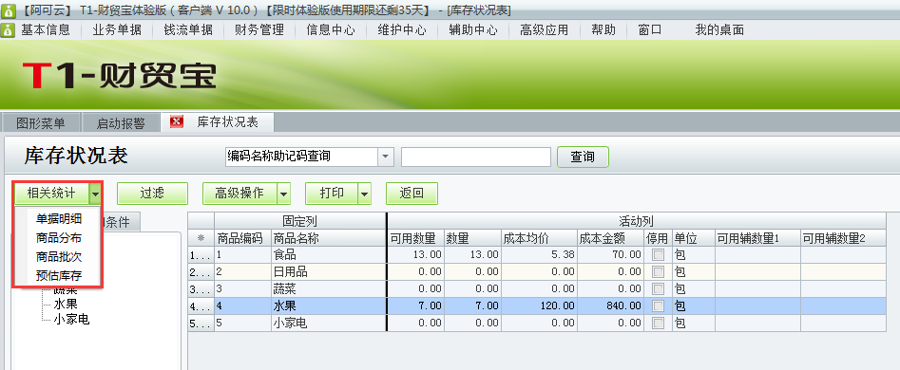Focus the search text field beside 查询
900x370 pixels.
pyautogui.click(x=476, y=157)
